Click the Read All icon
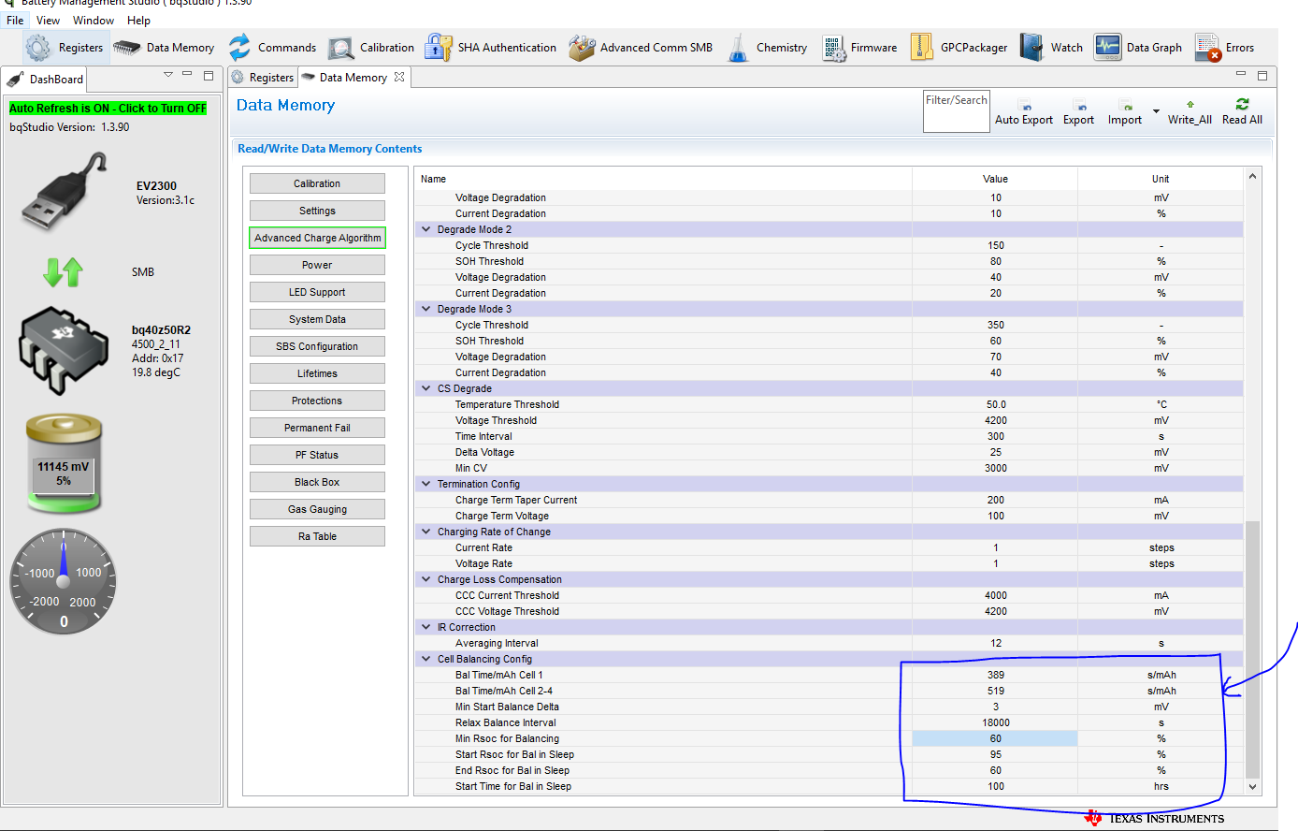This screenshot has width=1298, height=831. (1242, 105)
